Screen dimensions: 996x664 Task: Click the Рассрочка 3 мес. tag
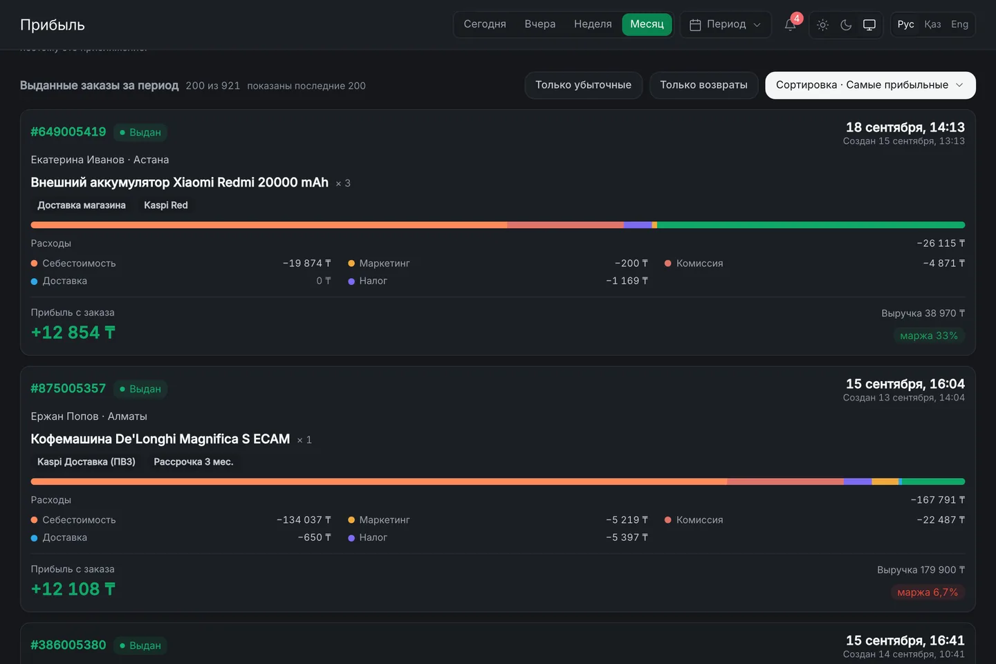pyautogui.click(x=194, y=462)
